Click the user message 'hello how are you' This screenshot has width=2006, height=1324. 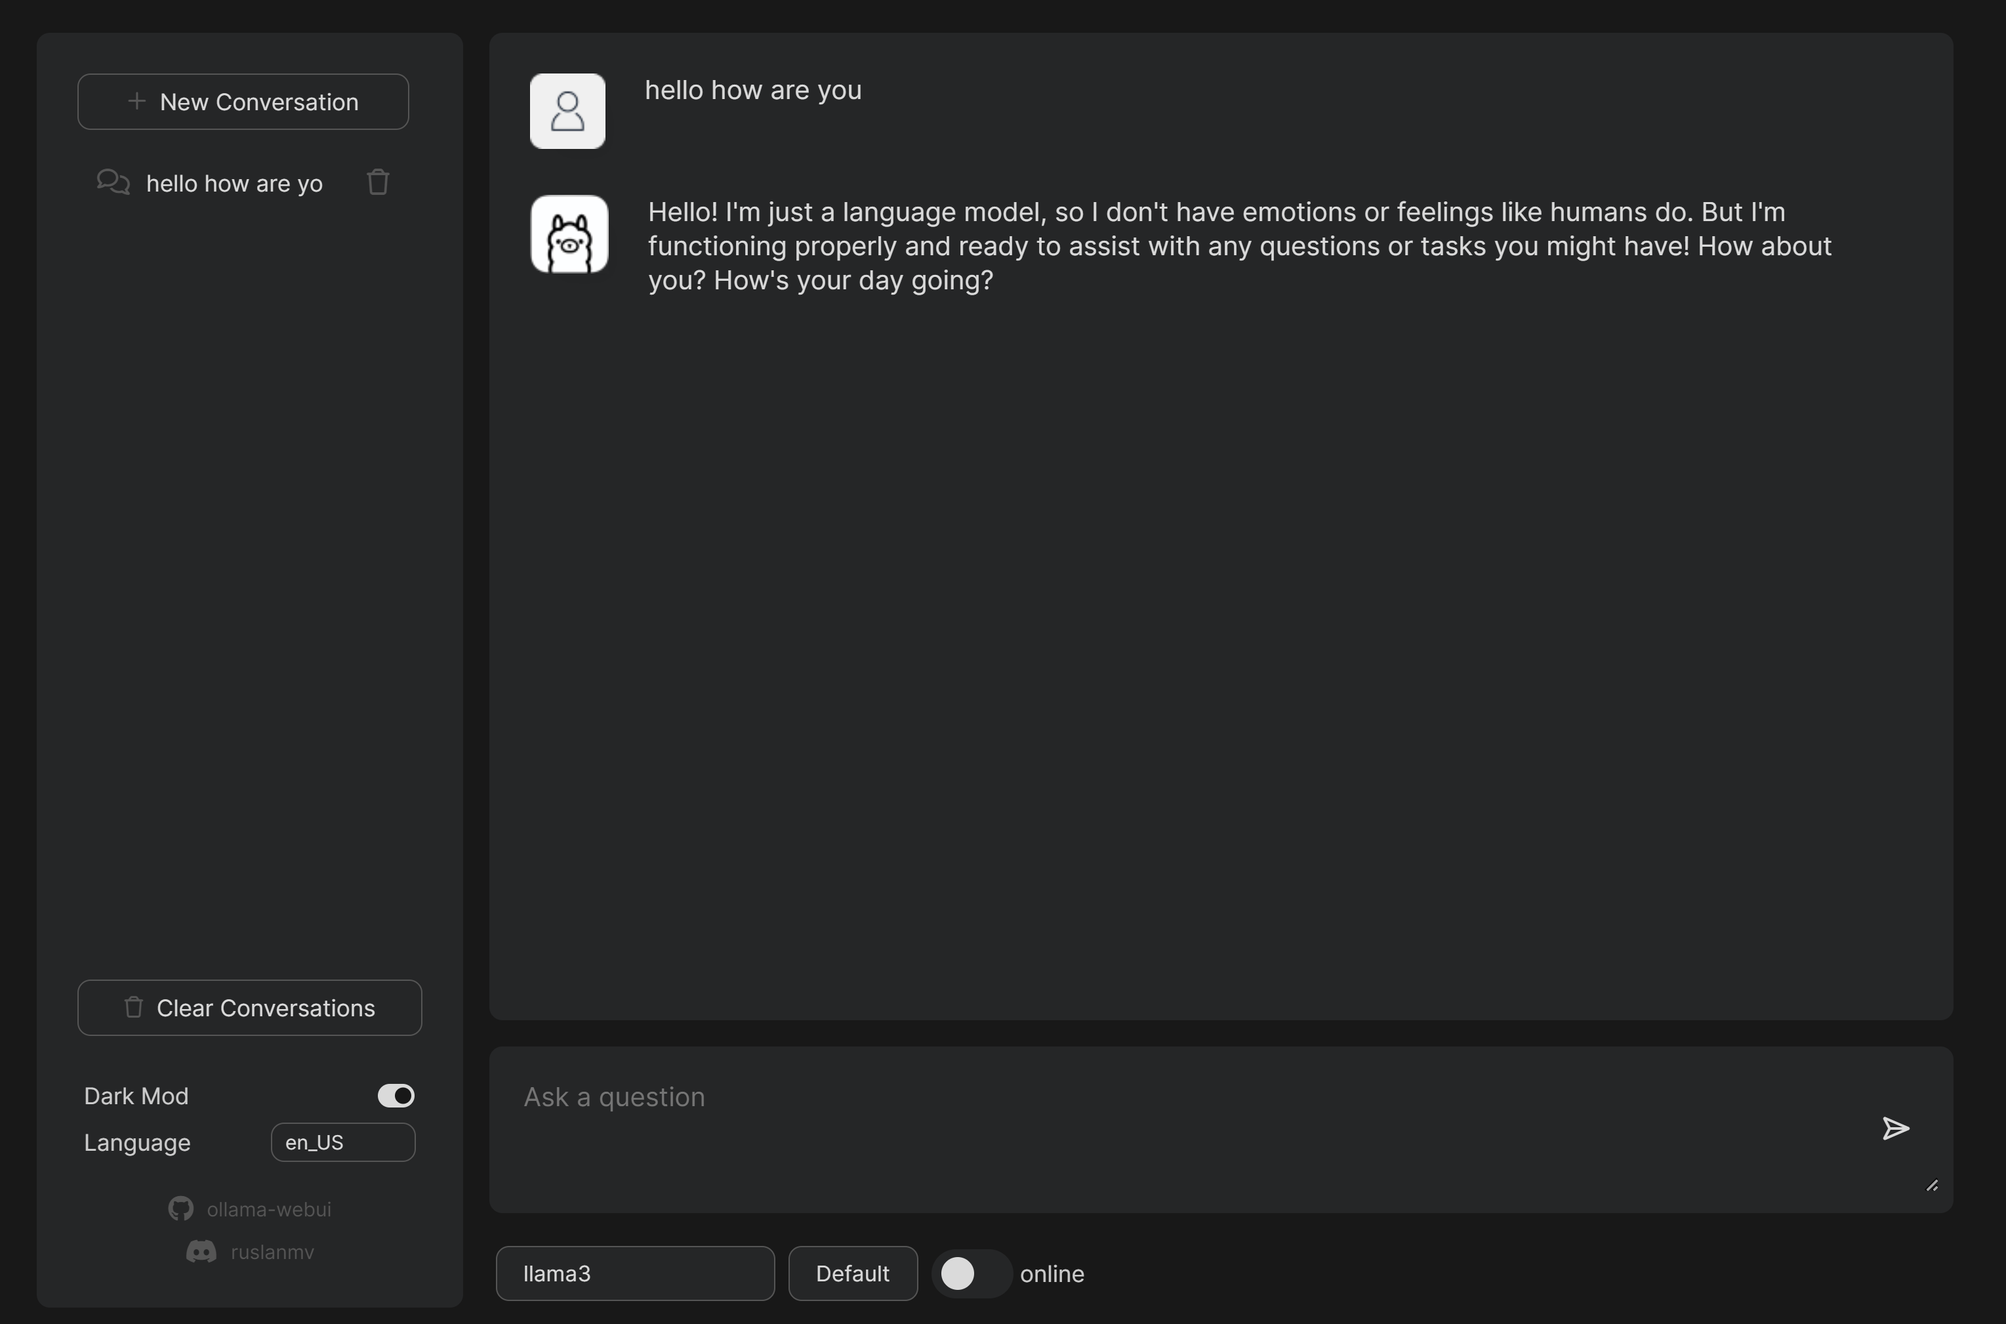753,89
